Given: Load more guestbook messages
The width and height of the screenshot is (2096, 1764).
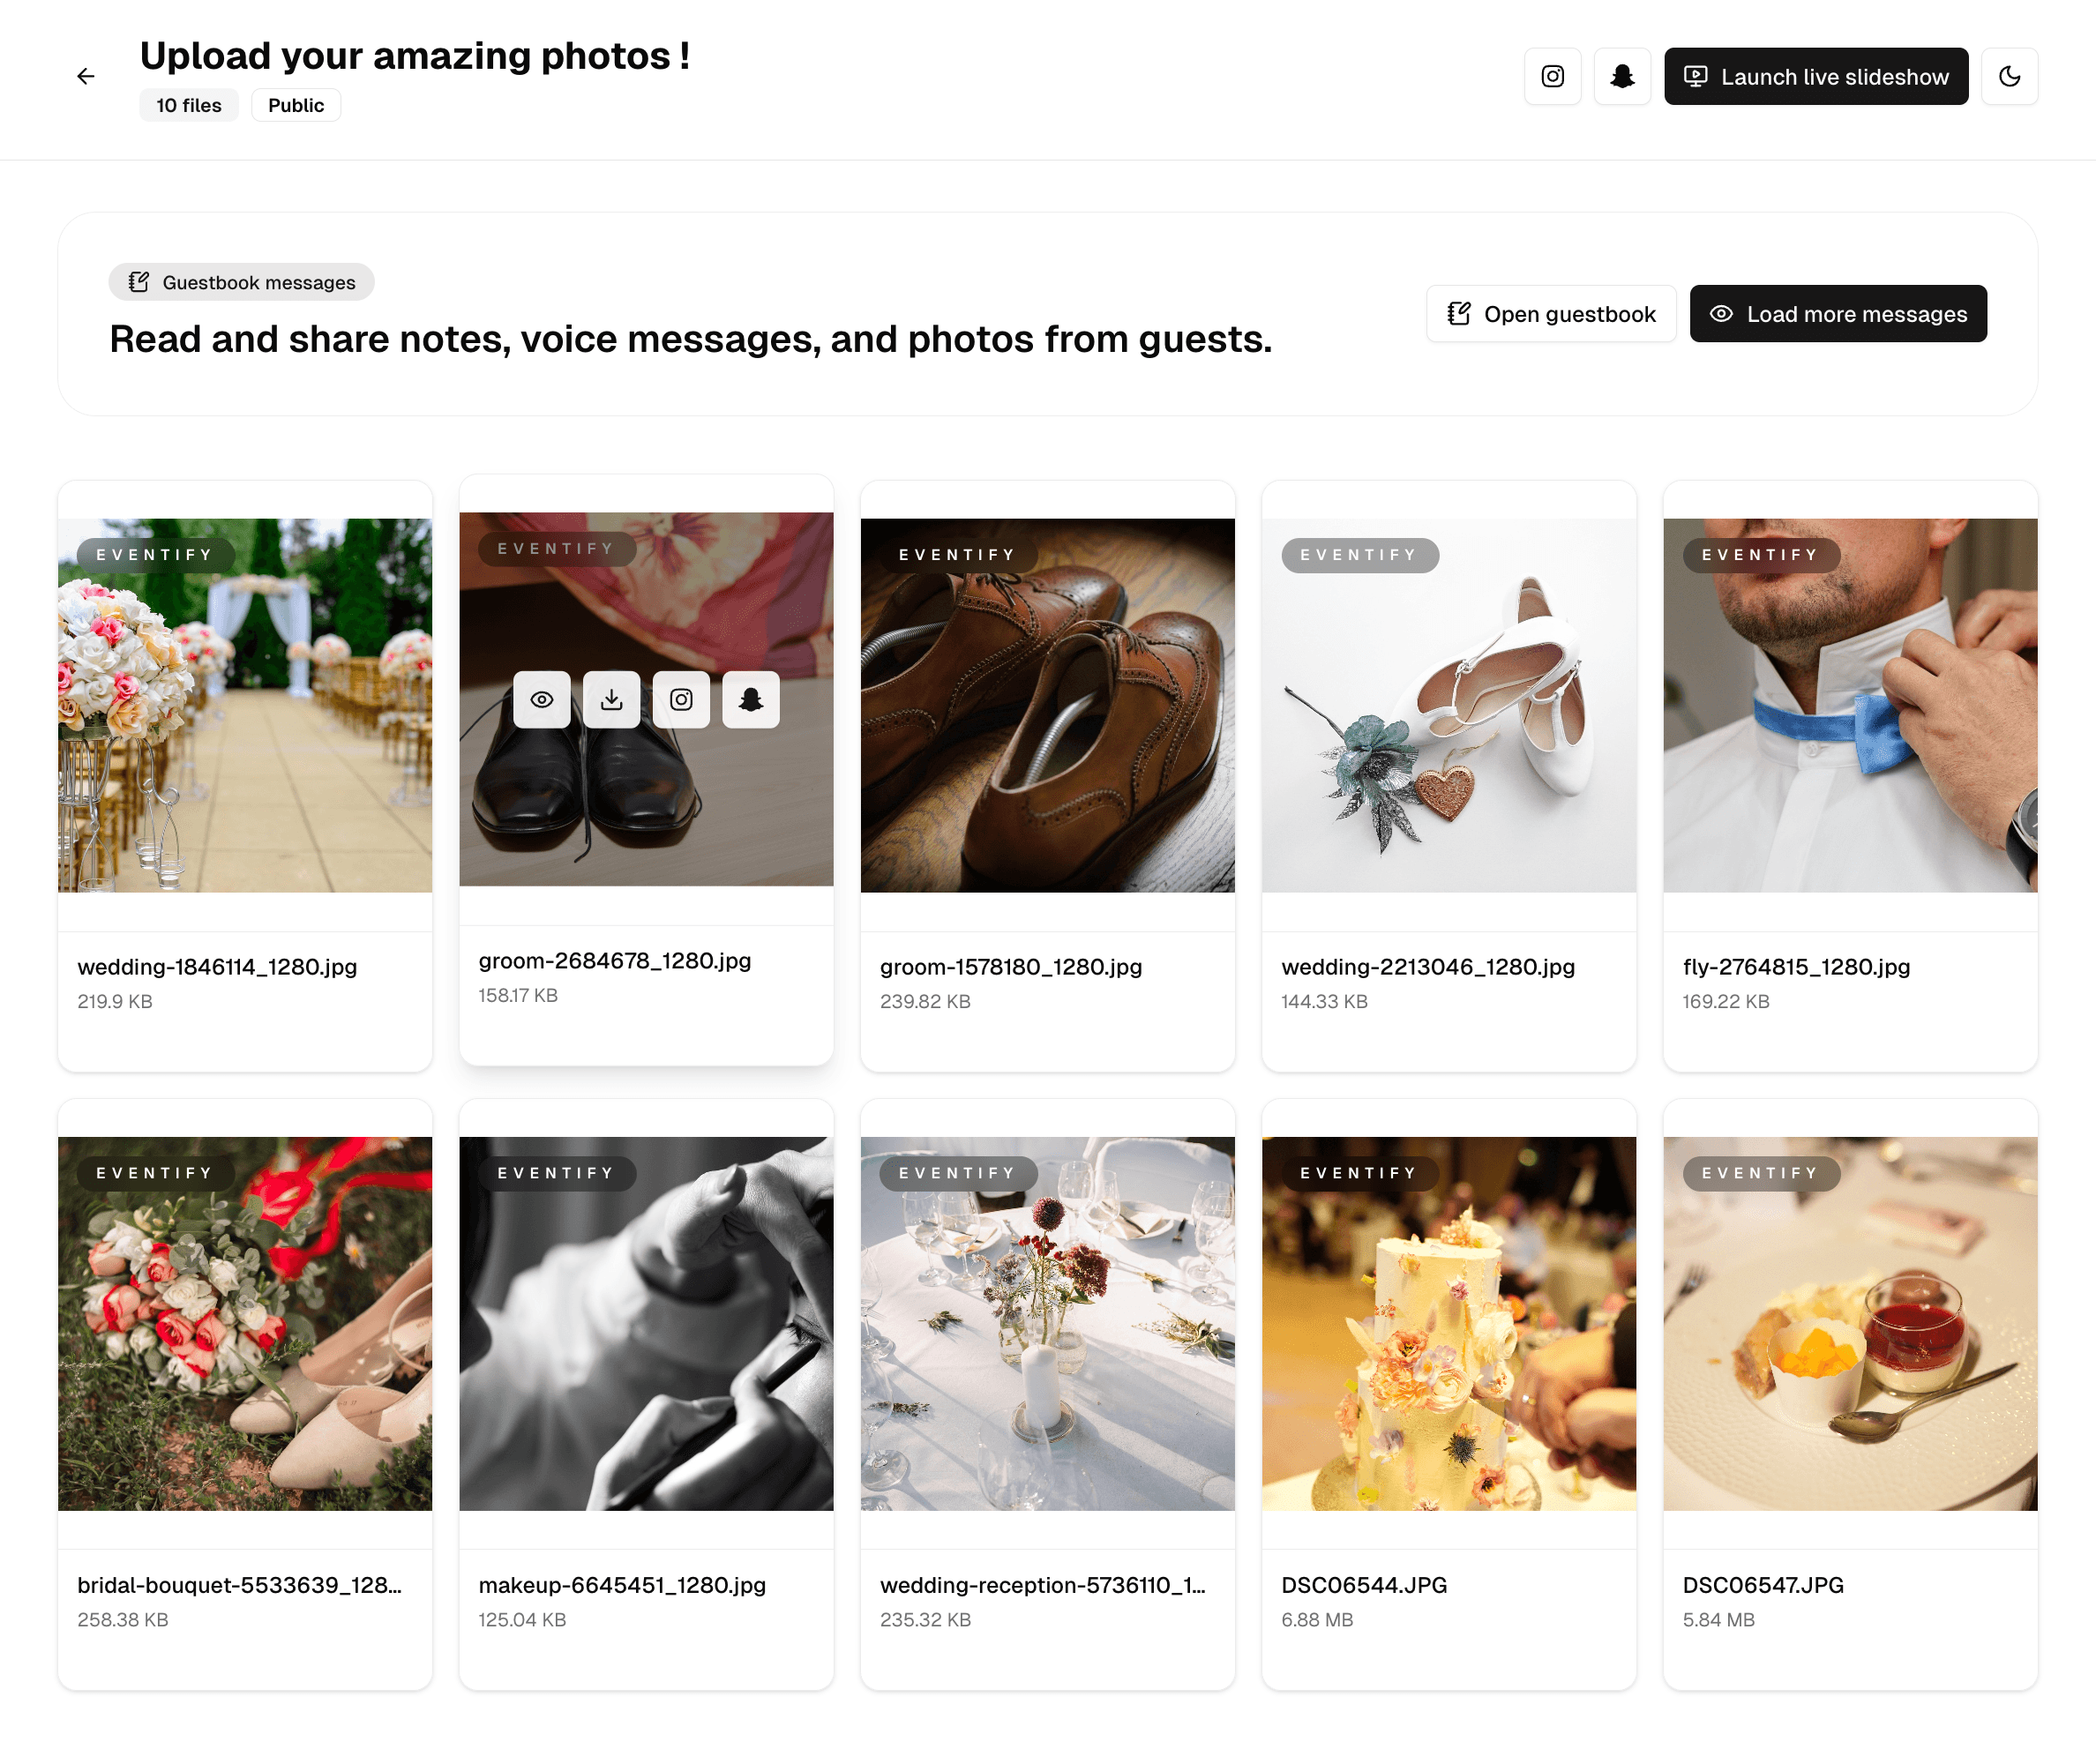Looking at the screenshot, I should 1838,314.
